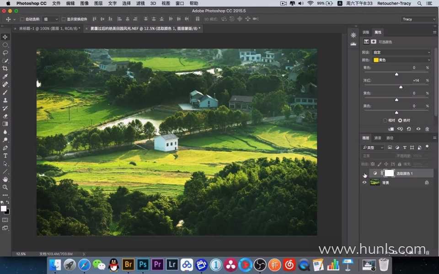Image resolution: width=439 pixels, height=274 pixels.
Task: Open the 颜色 yellow color dropdown
Action: (402, 60)
